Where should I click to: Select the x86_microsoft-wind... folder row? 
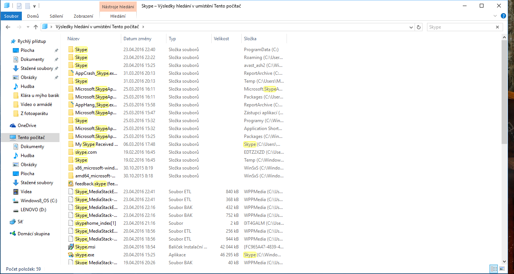coord(176,168)
